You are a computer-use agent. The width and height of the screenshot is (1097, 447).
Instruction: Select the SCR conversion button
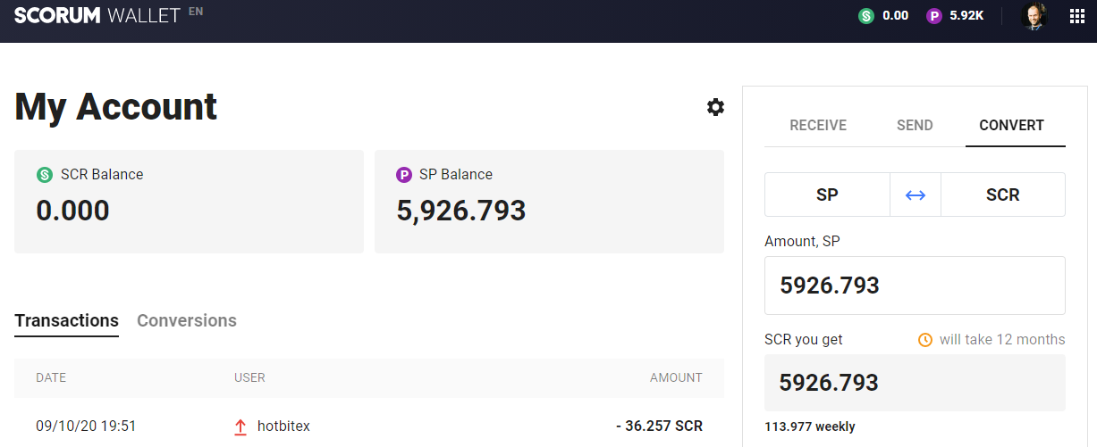pos(1003,195)
